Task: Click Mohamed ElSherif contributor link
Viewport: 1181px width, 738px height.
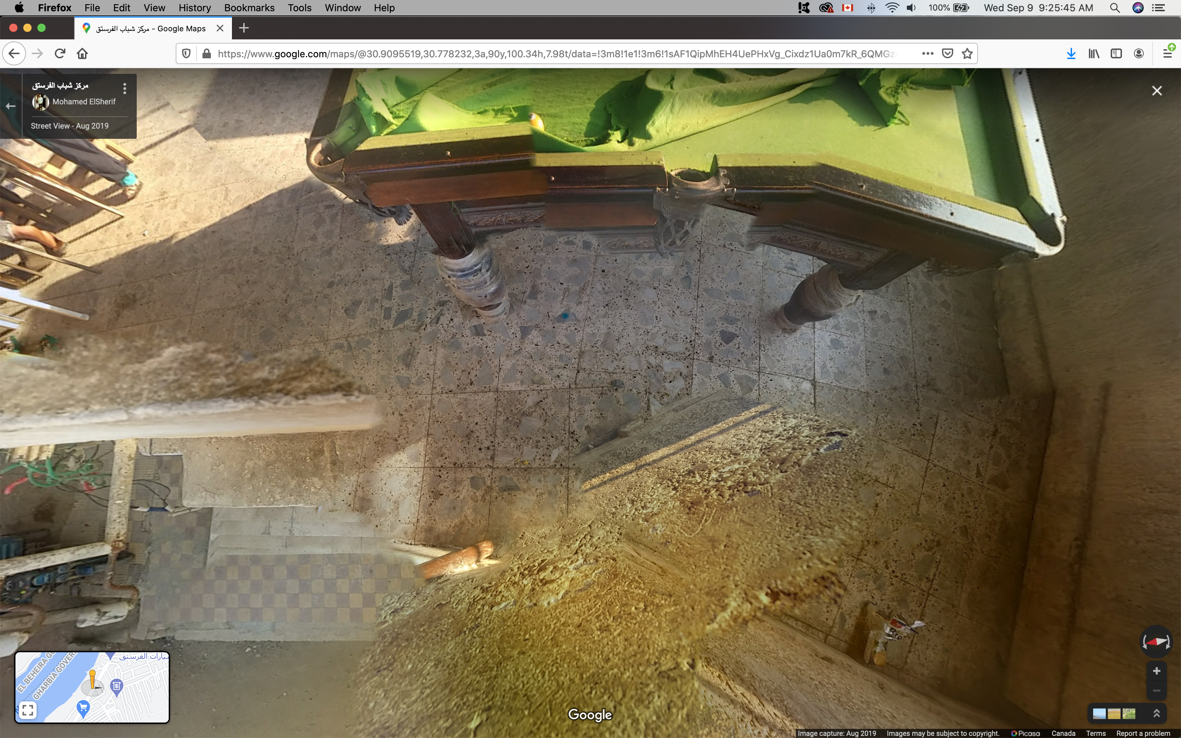Action: (84, 102)
